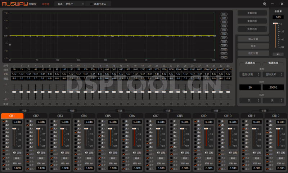288x173 pixels.
Task: Open settings with the wrench icon
Action: tap(265, 4)
